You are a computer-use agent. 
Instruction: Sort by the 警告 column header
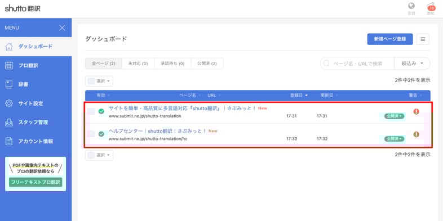click(x=415, y=96)
